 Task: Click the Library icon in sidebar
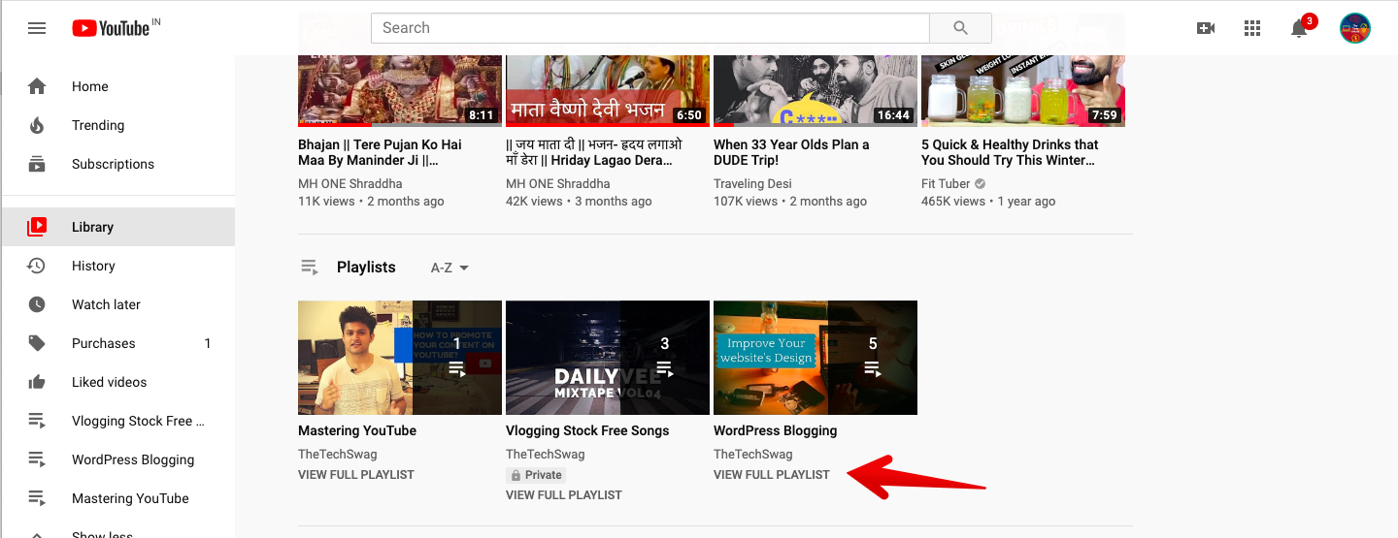[37, 227]
